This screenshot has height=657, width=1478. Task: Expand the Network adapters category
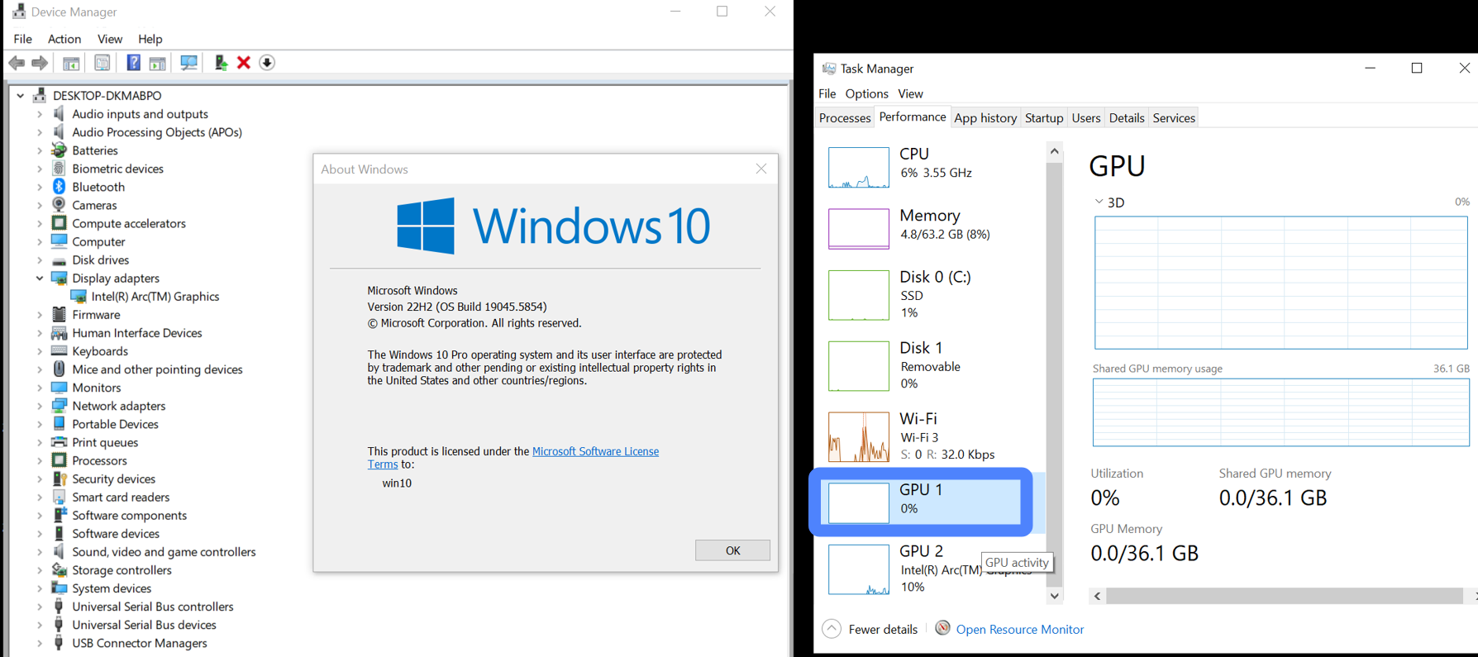pyautogui.click(x=39, y=406)
